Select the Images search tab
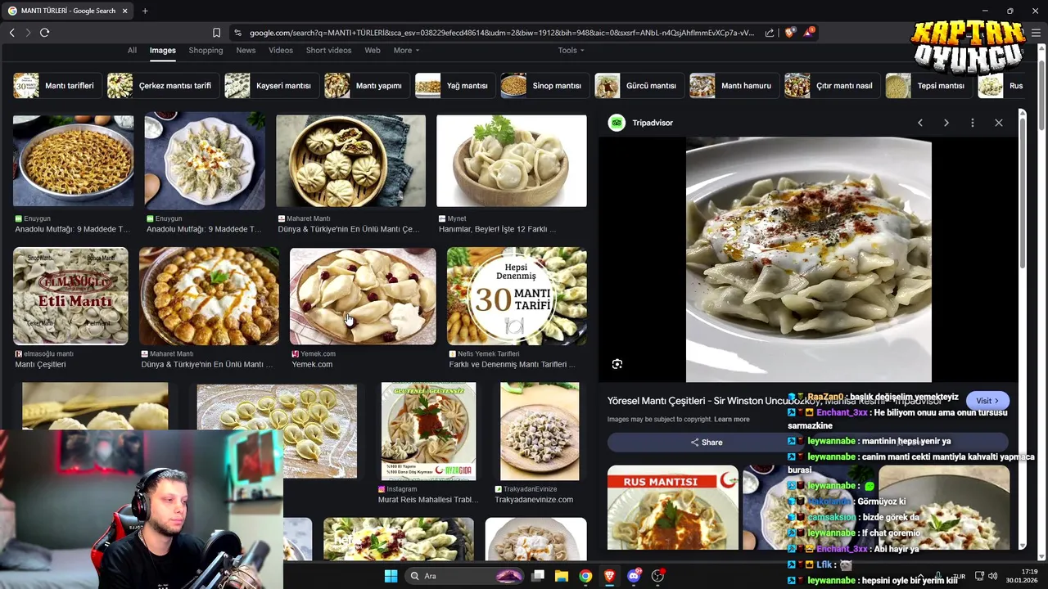 pyautogui.click(x=162, y=50)
